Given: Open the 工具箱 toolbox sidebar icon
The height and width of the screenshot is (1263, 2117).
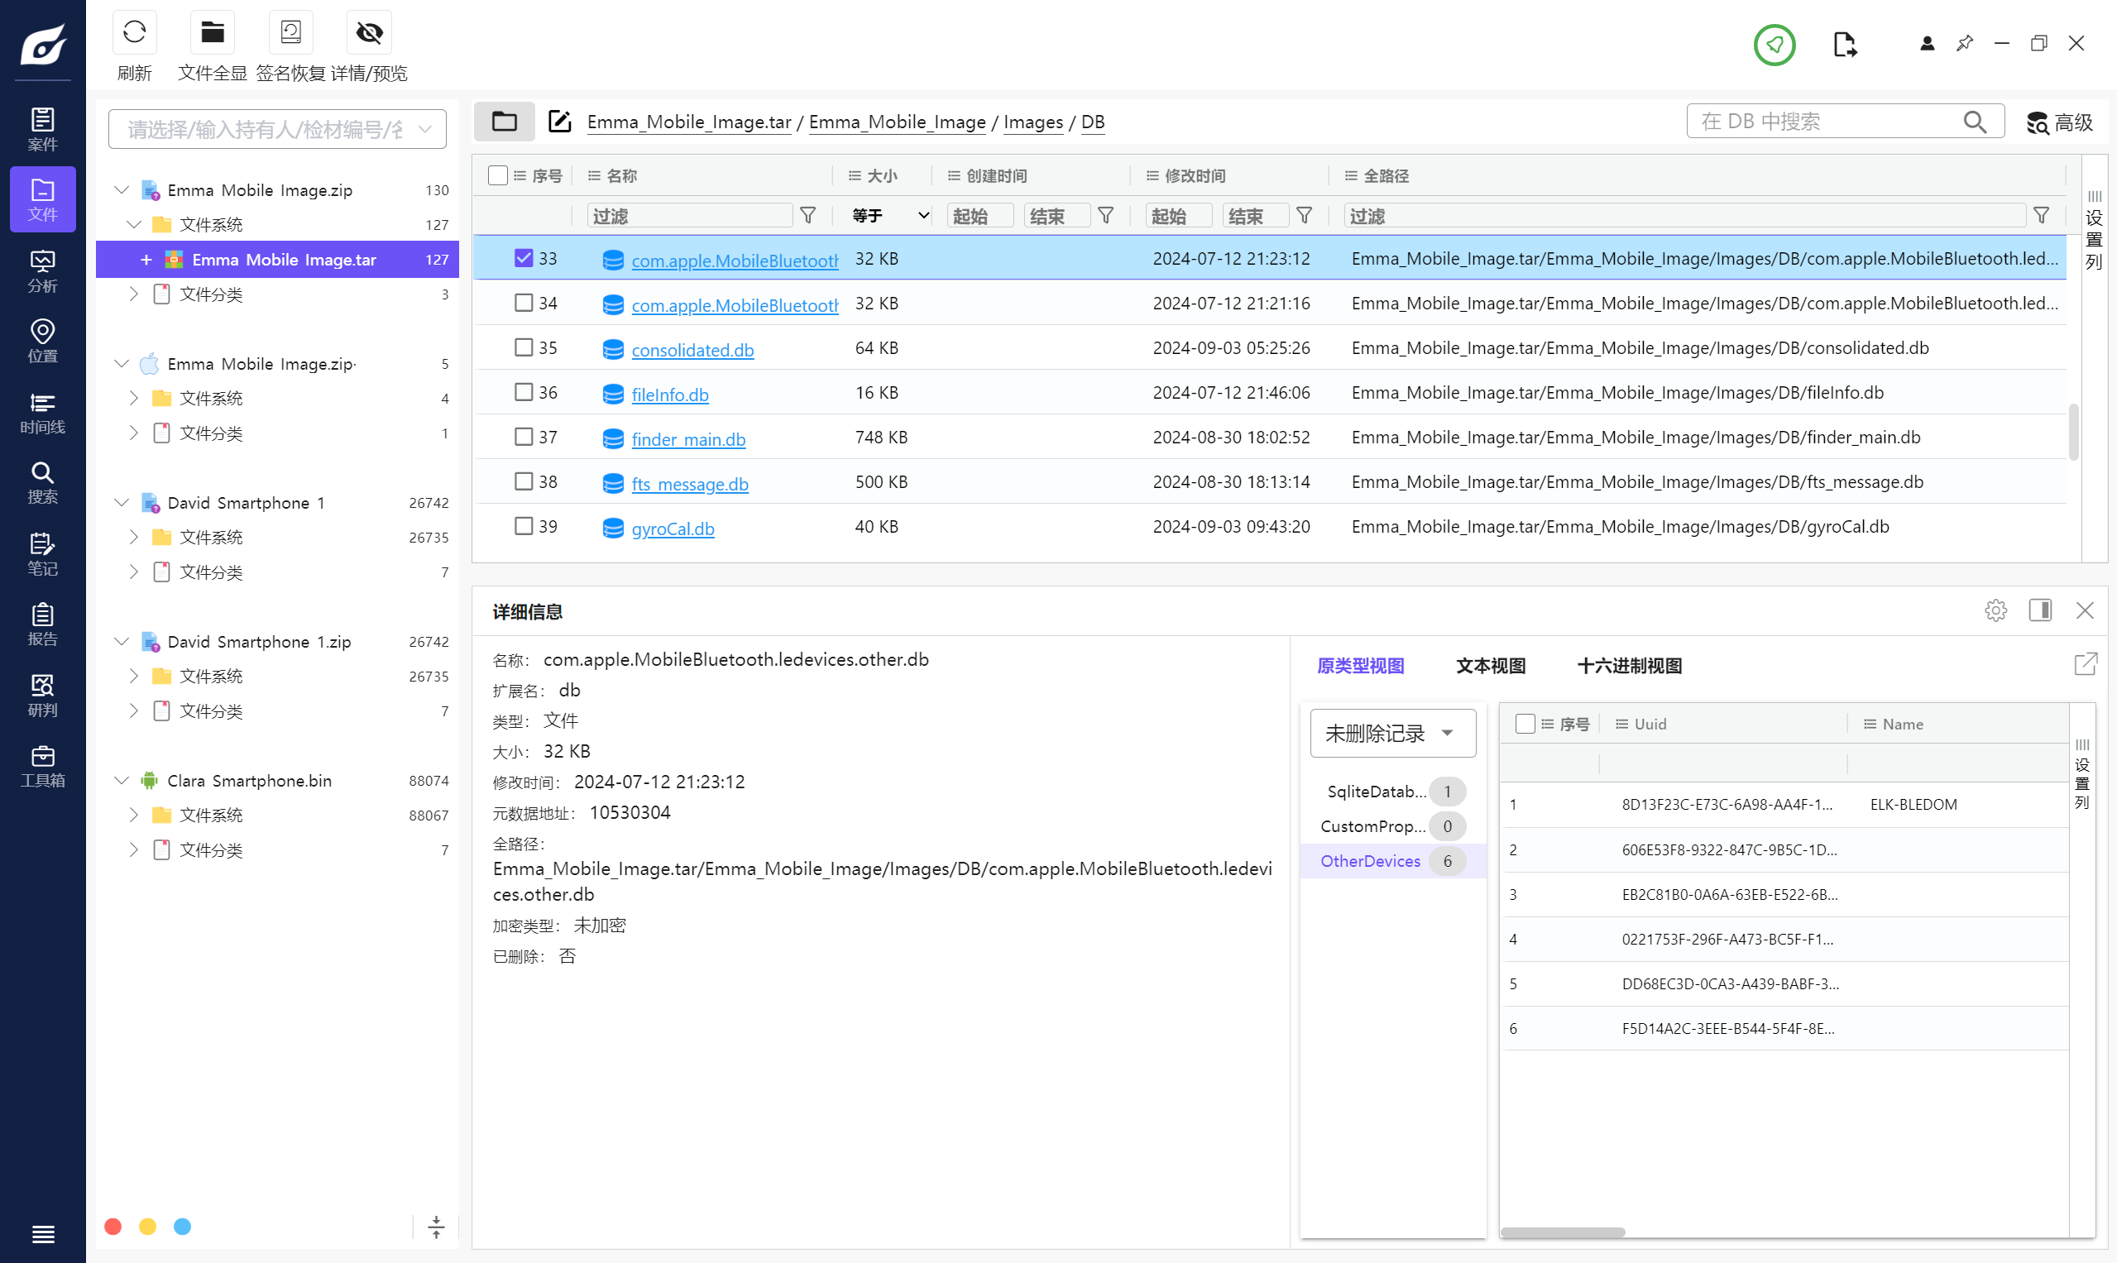Looking at the screenshot, I should tap(42, 766).
